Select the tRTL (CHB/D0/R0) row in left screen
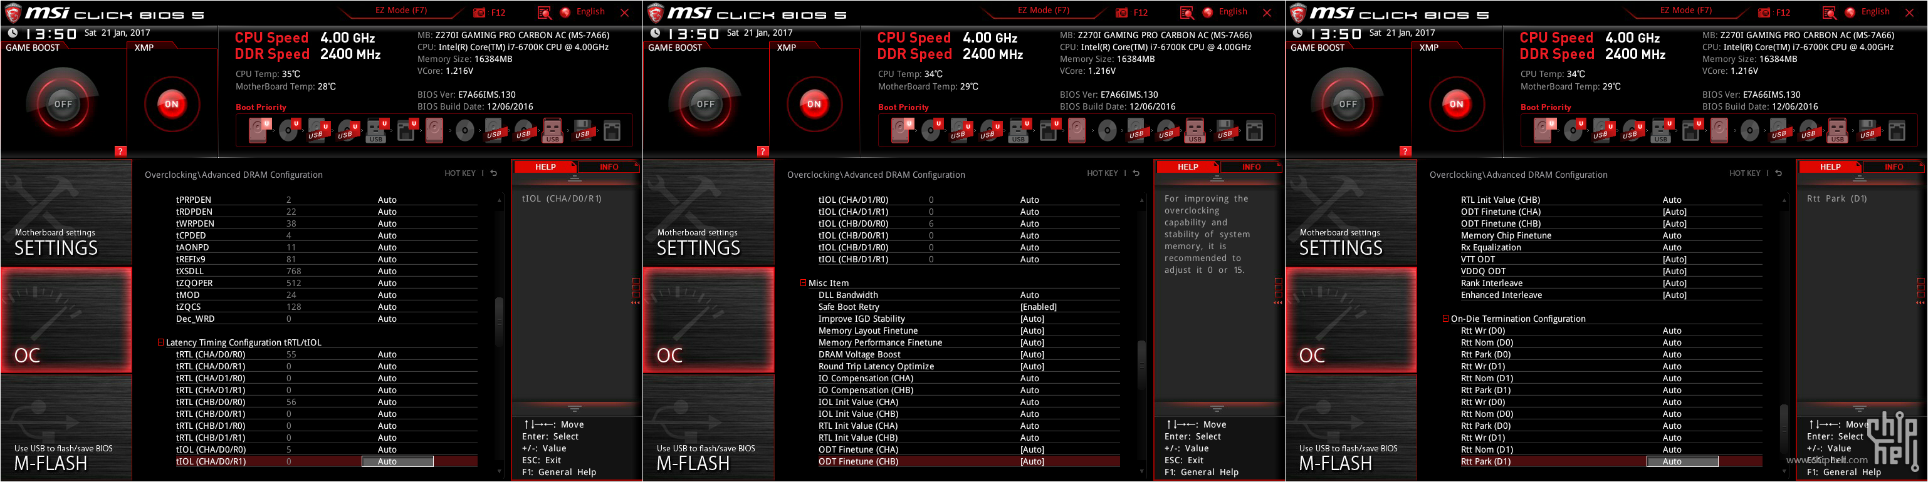This screenshot has width=1928, height=482. pos(327,402)
